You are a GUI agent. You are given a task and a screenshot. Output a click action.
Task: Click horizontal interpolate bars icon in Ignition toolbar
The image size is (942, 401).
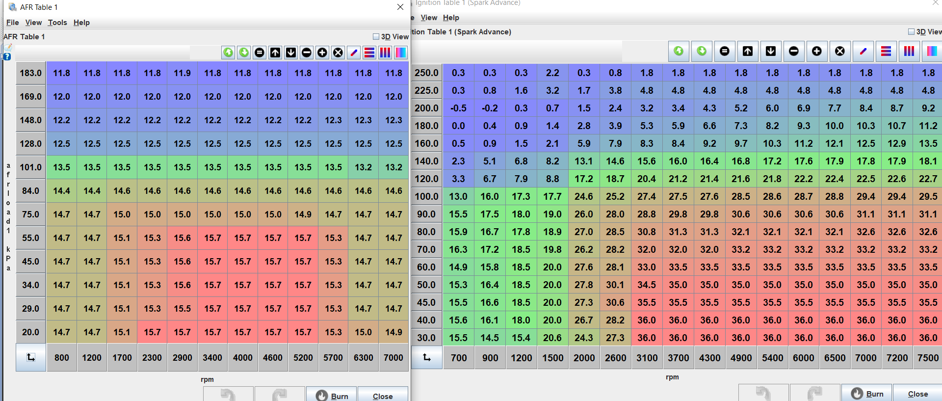click(x=886, y=51)
